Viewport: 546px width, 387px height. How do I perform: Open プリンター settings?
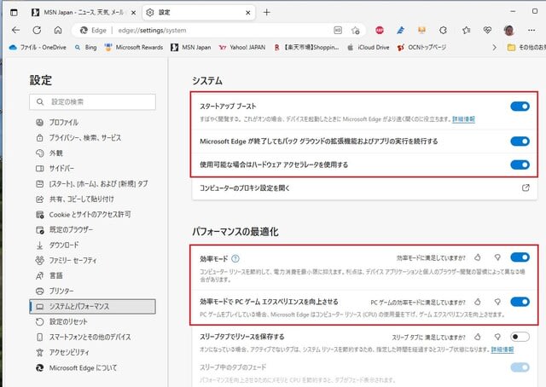click(93, 291)
